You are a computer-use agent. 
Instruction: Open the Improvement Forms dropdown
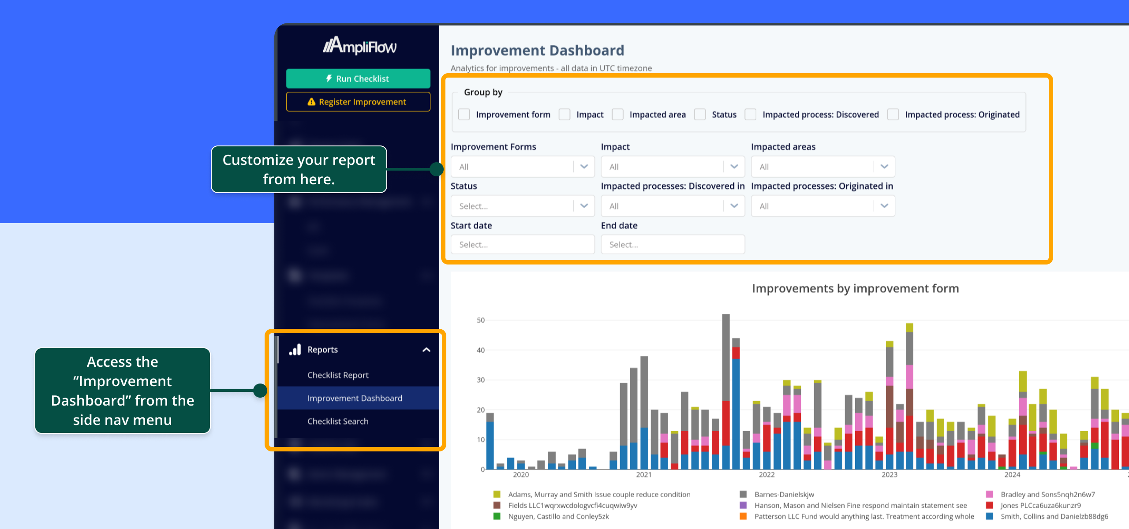coord(522,167)
